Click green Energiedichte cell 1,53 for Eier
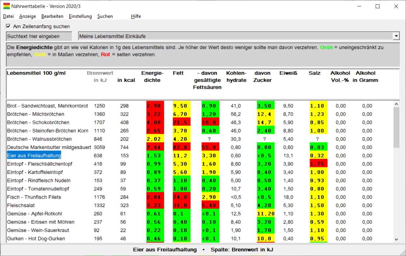406x256 pixels. (155, 155)
